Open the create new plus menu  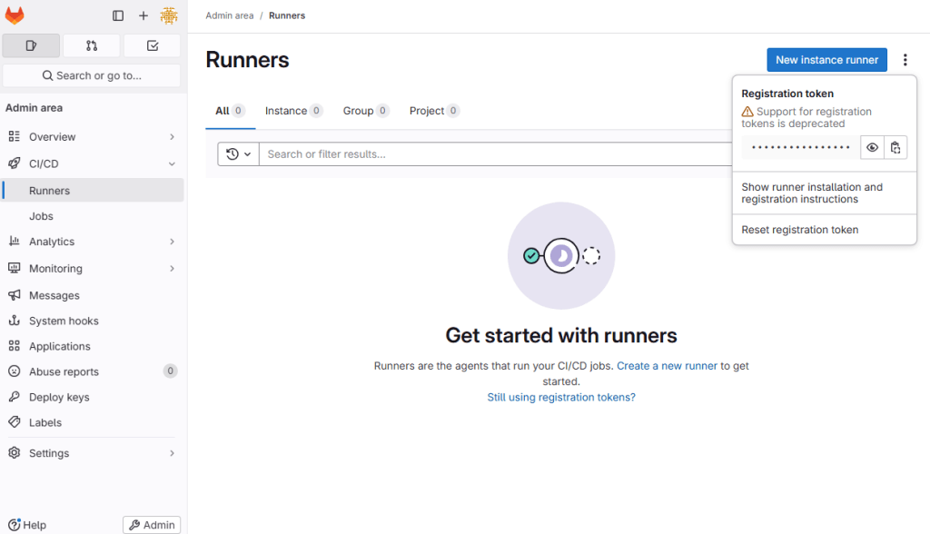[x=143, y=16]
